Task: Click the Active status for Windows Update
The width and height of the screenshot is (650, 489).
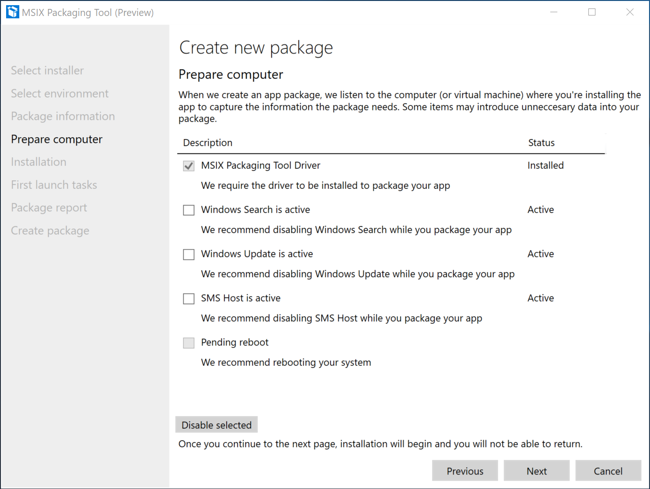Action: click(x=540, y=254)
